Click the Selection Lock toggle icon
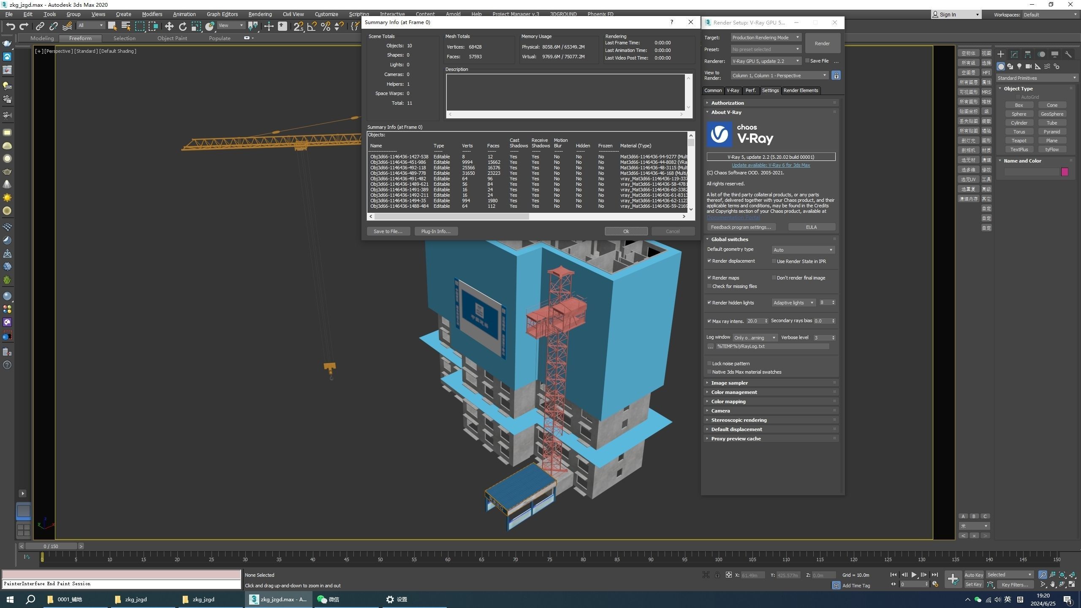The image size is (1081, 608). point(717,575)
